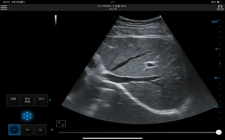225x140 pixels.
Task: Select B imaging mode
Action: pyautogui.click(x=14, y=130)
